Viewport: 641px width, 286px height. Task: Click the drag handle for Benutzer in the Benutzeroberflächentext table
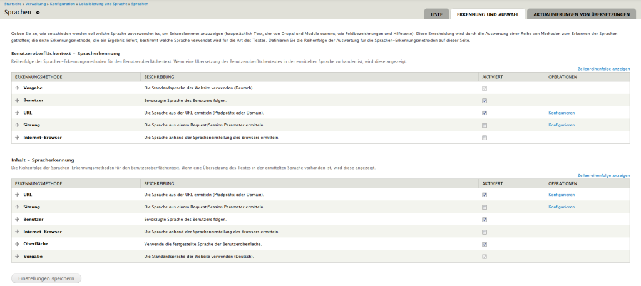click(x=17, y=100)
